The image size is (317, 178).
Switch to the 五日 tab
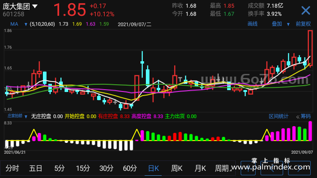pyautogui.click(x=36, y=168)
